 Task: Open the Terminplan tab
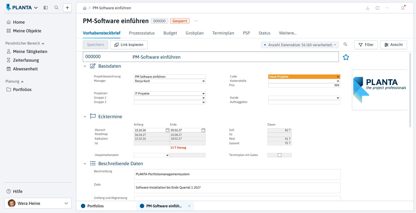coord(223,33)
